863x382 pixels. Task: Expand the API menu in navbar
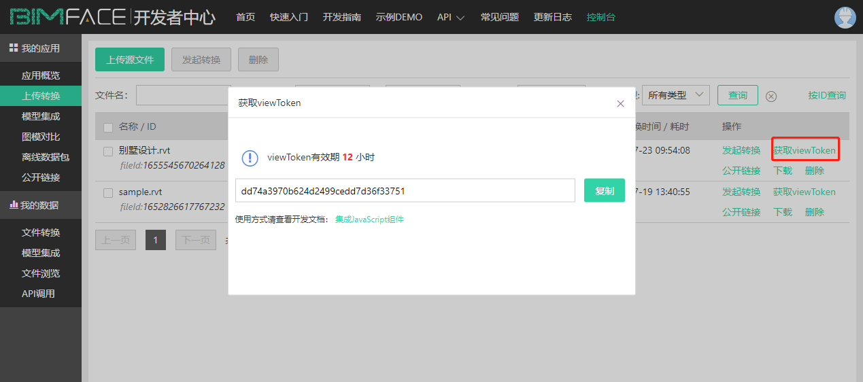[x=450, y=17]
